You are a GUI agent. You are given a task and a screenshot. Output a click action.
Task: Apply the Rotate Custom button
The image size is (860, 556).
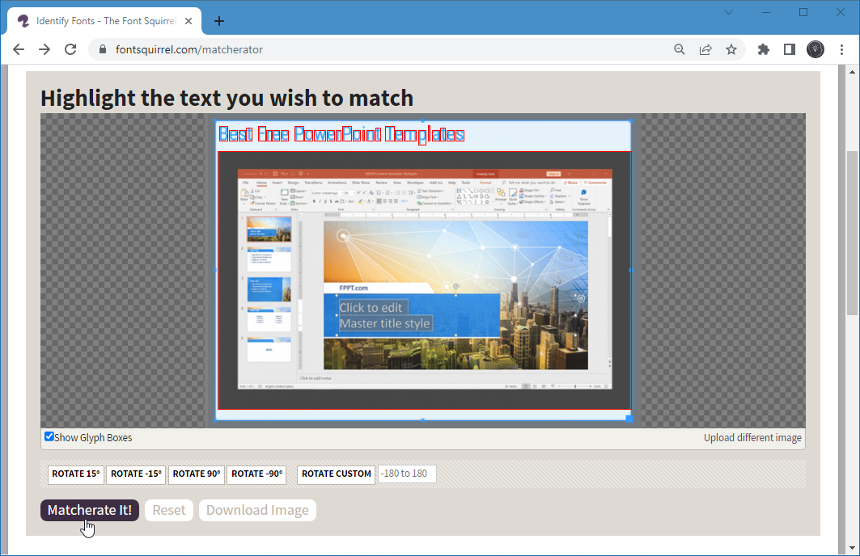click(x=337, y=474)
